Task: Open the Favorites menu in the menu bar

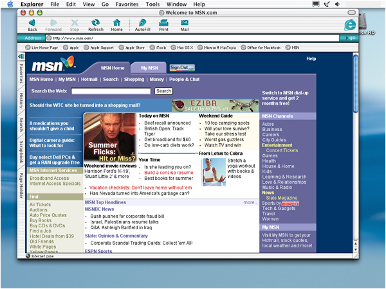Action: click(x=127, y=4)
